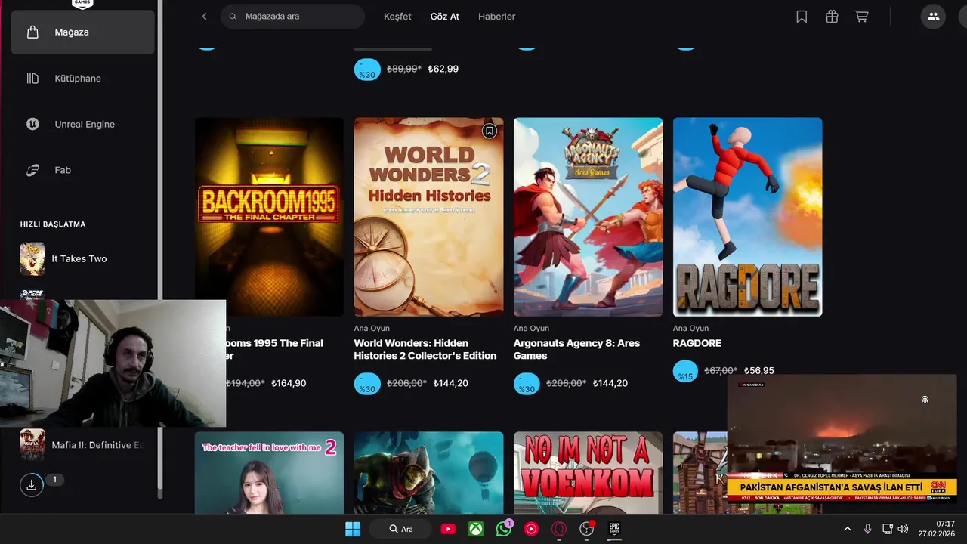Open the volume tray icon
967x544 pixels.
pos(903,529)
